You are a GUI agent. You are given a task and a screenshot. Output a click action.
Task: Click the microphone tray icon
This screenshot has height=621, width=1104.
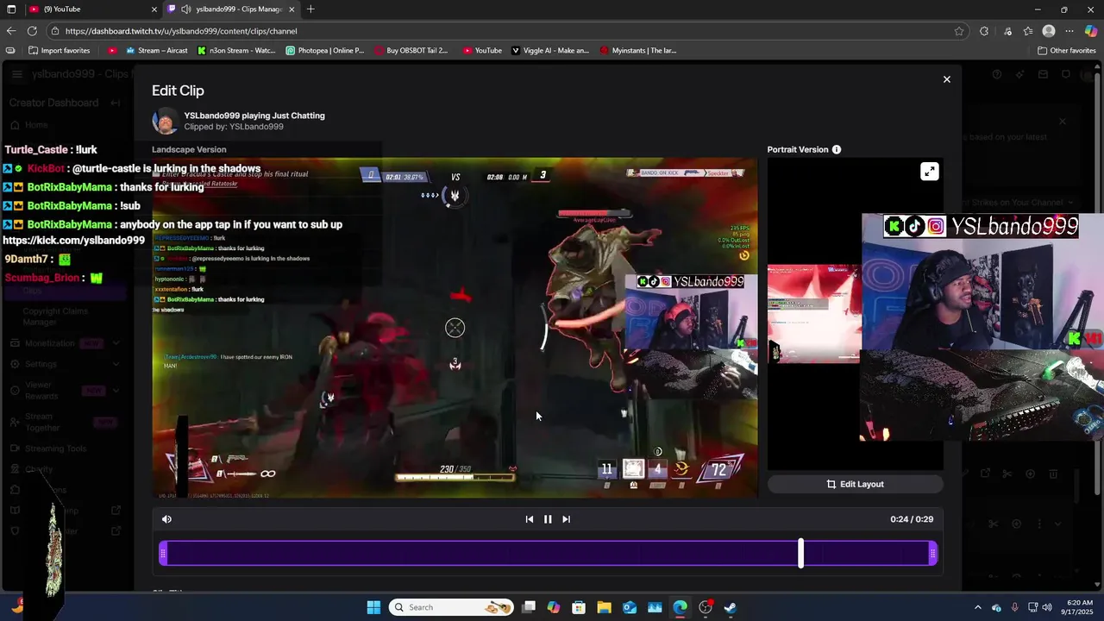(1014, 607)
